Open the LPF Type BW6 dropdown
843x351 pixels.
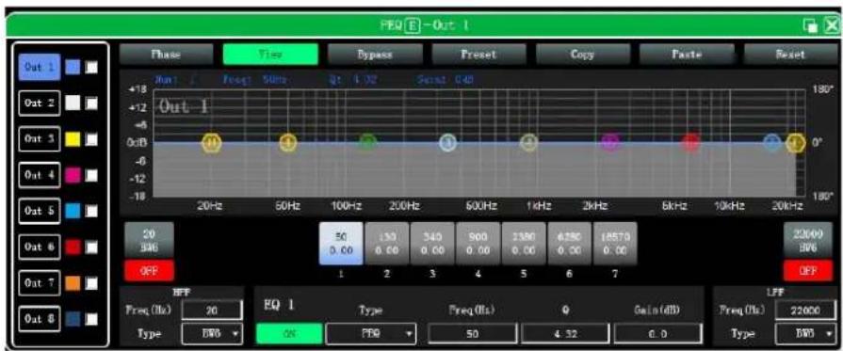tap(806, 334)
